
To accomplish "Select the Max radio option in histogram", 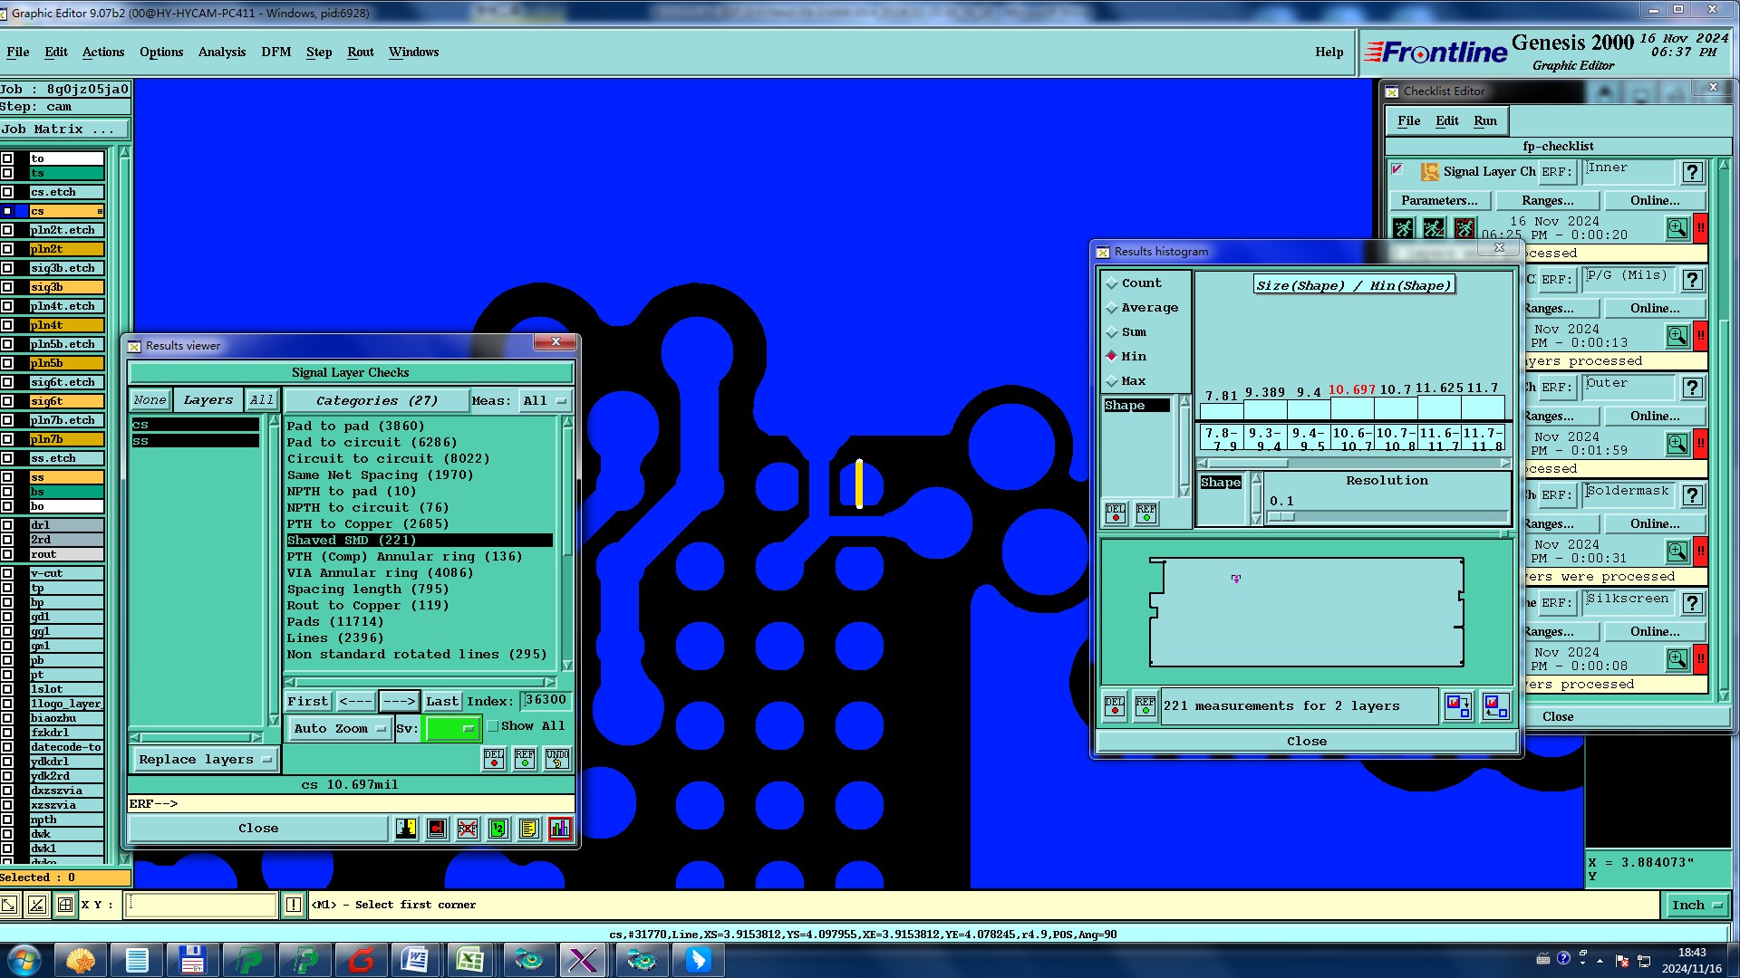I will 1112,381.
